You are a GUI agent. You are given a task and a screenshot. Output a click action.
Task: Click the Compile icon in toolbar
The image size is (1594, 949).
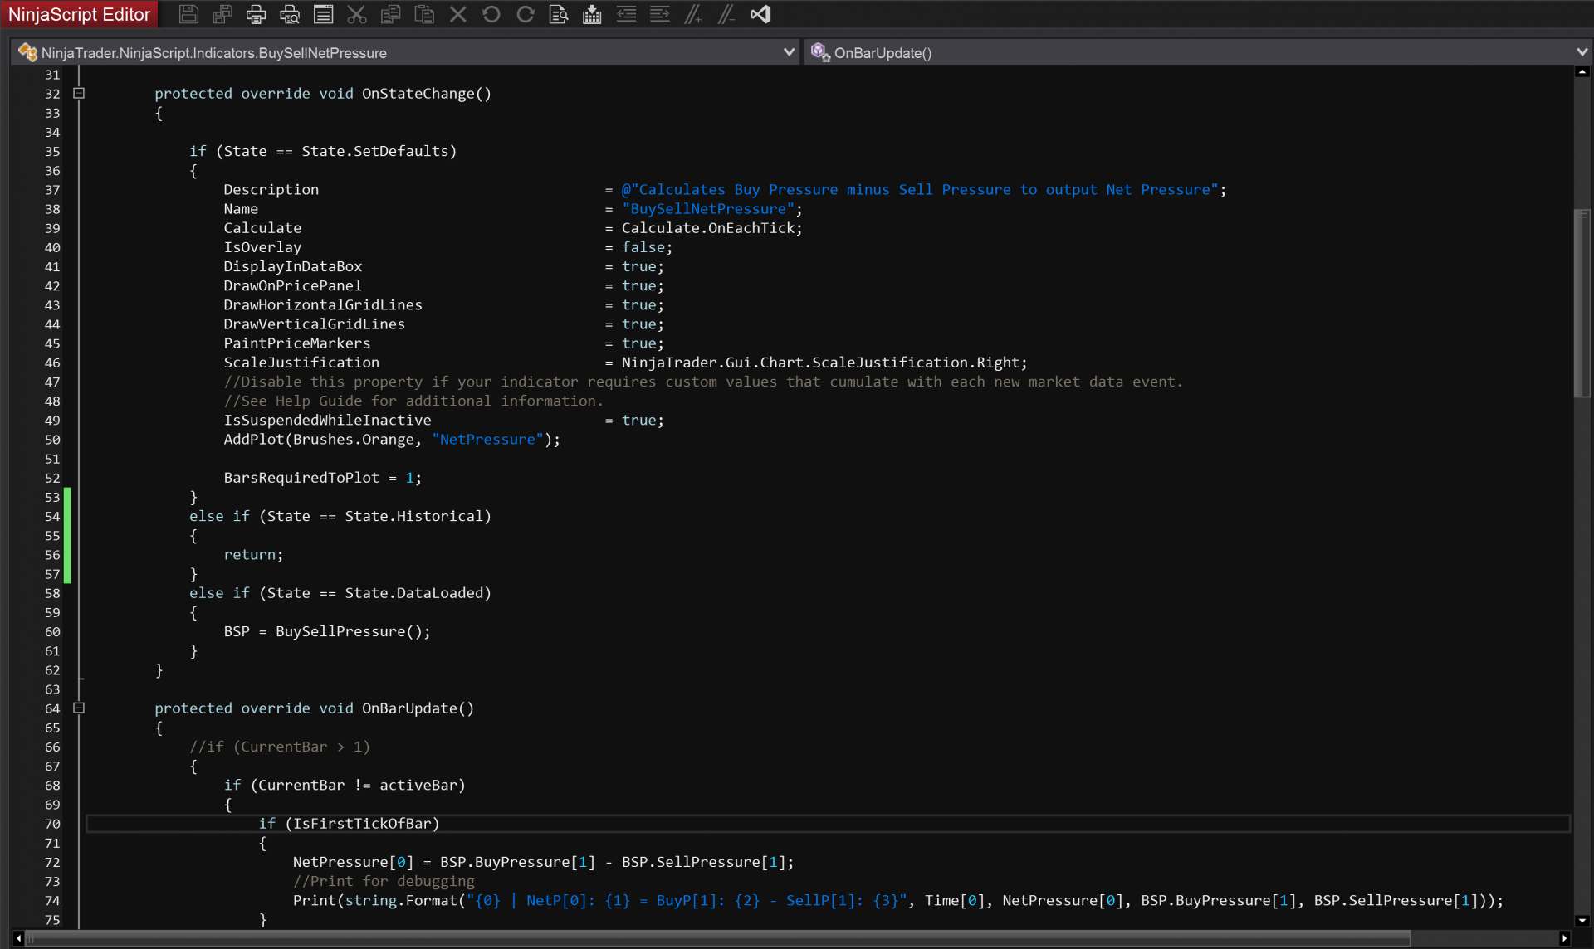click(592, 14)
